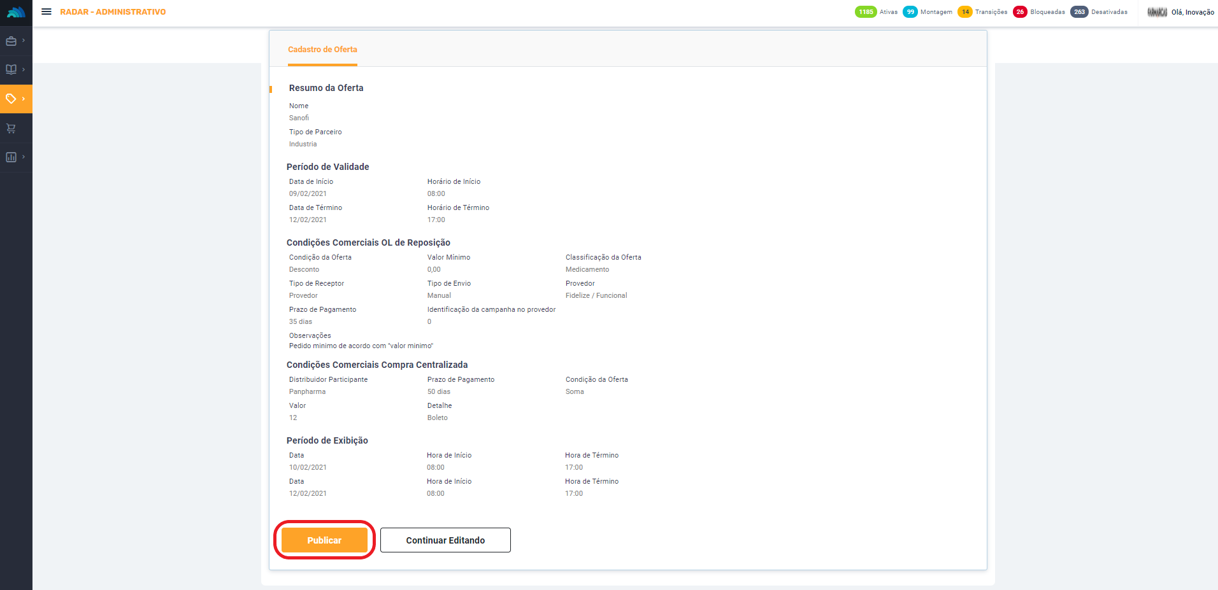This screenshot has width=1218, height=590.
Task: Open the shopping cart sidebar item
Action: tap(11, 129)
